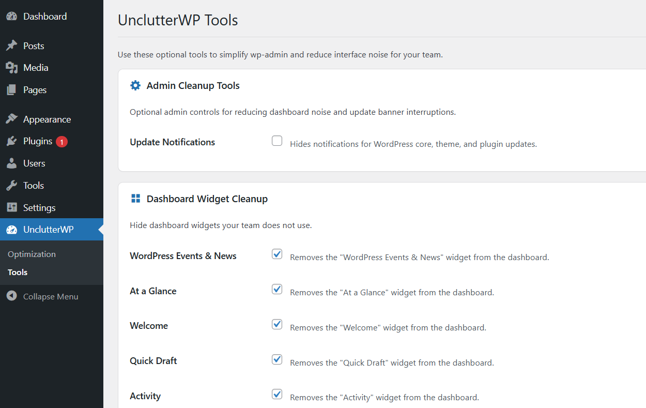Screen dimensions: 646x408
Task: Click the Appearance paintbrush icon
Action: 12,119
